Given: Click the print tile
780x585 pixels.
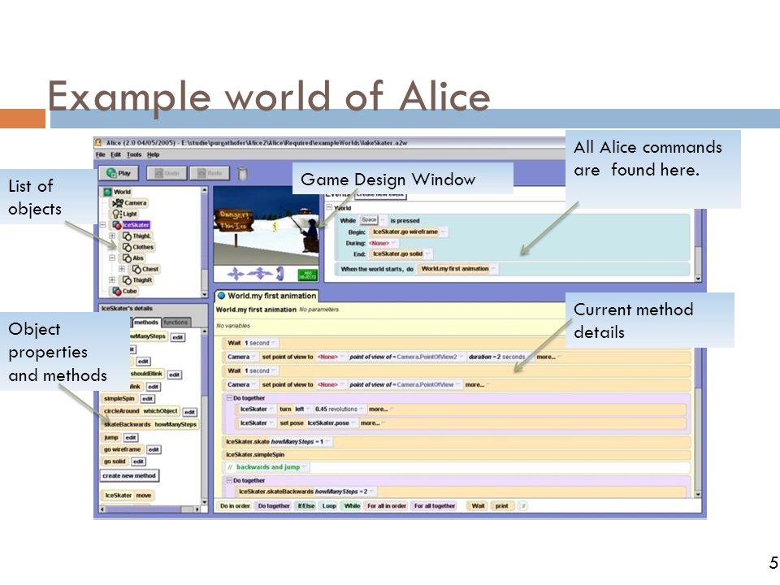Looking at the screenshot, I should (x=502, y=506).
